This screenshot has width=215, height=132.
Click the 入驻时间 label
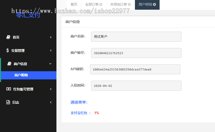tap(78, 86)
